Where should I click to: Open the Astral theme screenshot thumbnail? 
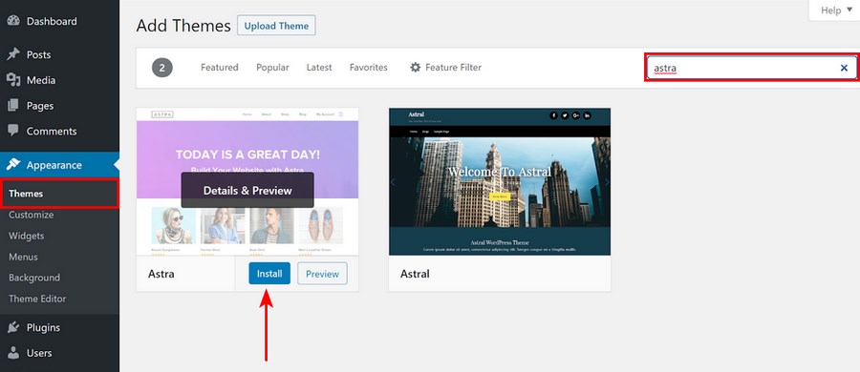(x=500, y=181)
